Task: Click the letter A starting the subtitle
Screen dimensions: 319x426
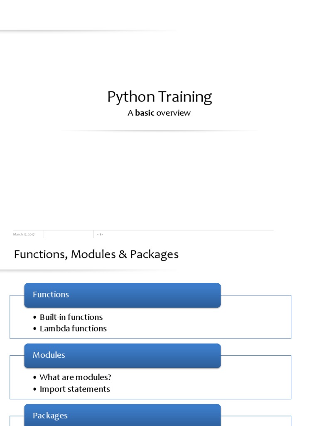Action: (130, 113)
